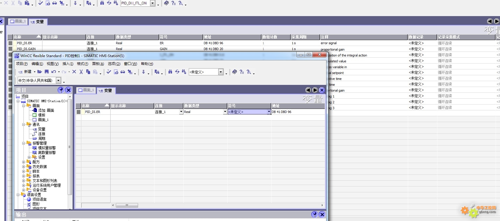
Task: Click the open project folder icon
Action: [40, 72]
